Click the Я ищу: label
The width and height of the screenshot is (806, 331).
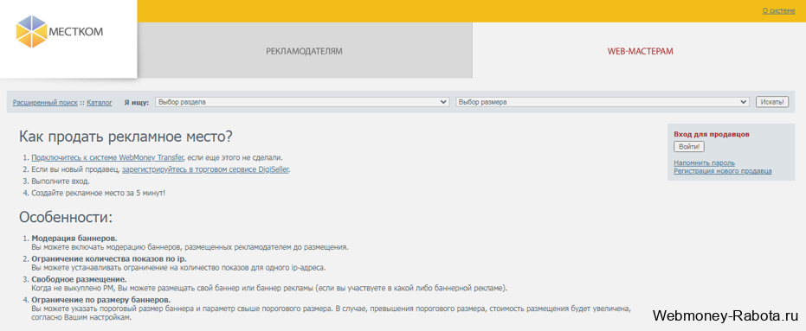(x=137, y=103)
